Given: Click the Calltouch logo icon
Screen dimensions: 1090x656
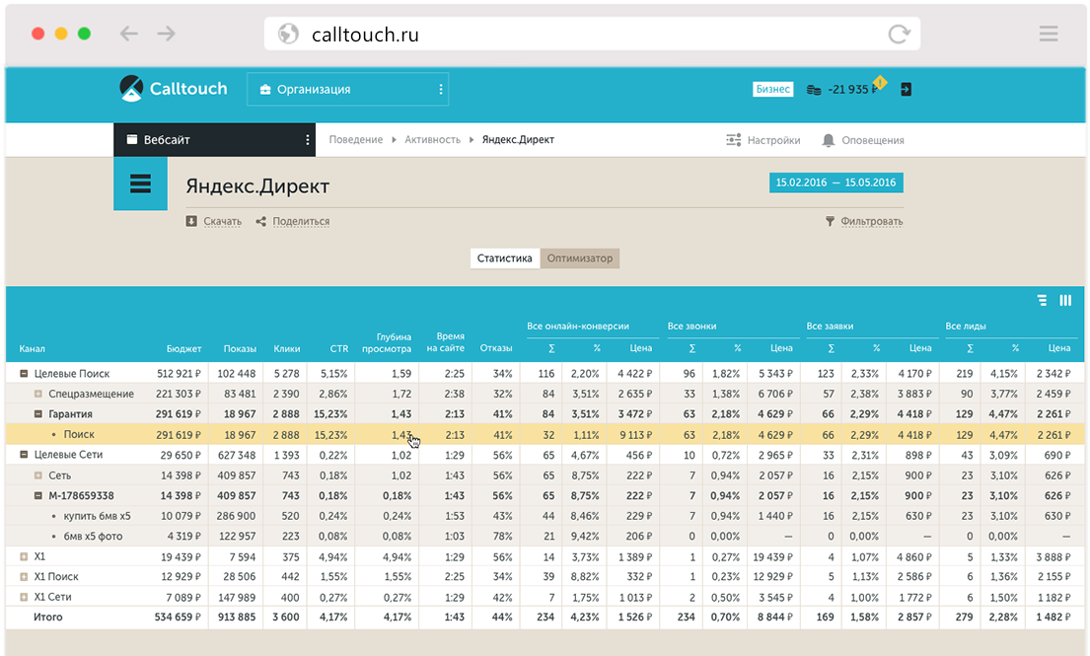Looking at the screenshot, I should tap(130, 89).
